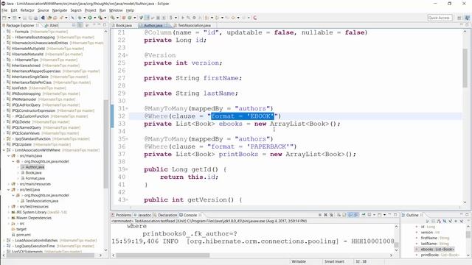This screenshot has width=472, height=265.
Task: Toggle code folding at line 24
Action: coord(127,55)
